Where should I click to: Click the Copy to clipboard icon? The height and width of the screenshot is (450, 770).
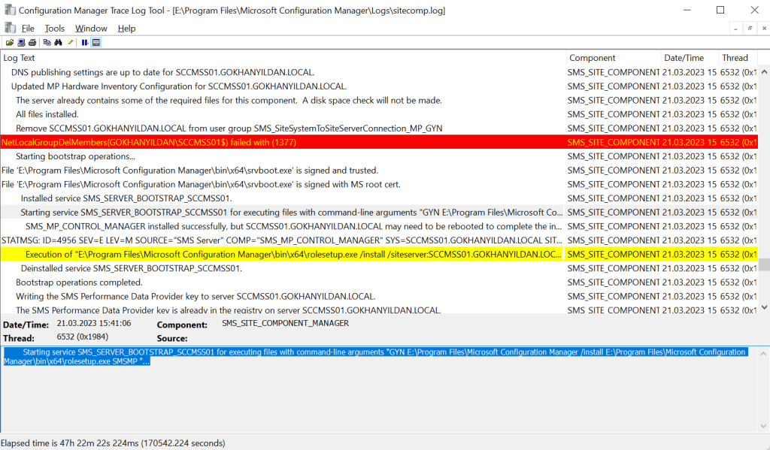(x=47, y=43)
